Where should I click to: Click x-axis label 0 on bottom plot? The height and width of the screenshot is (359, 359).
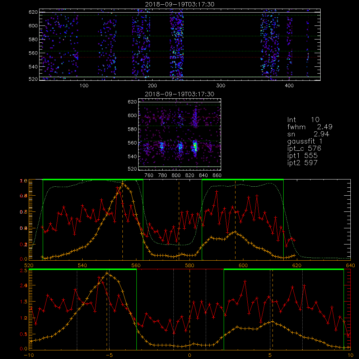pos(190,355)
